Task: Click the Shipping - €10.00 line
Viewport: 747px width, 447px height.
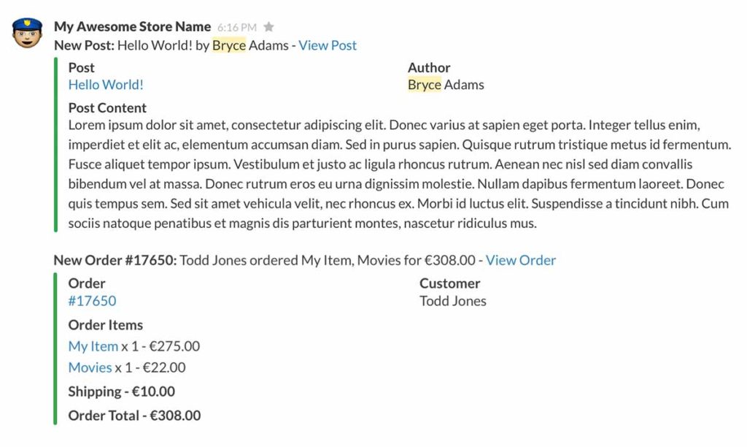Action: pos(121,391)
